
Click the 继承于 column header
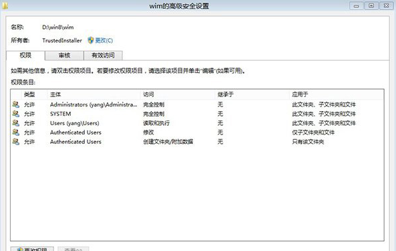226,94
